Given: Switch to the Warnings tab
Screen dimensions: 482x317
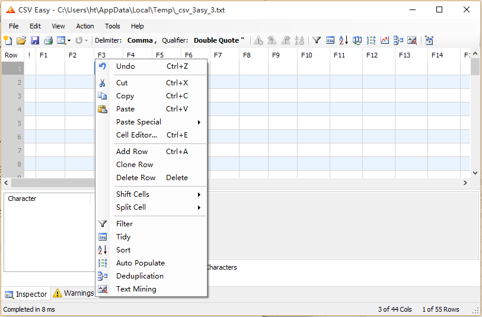Looking at the screenshot, I should [74, 293].
